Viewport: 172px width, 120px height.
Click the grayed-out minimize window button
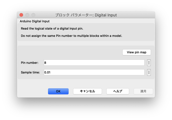pos(27,15)
